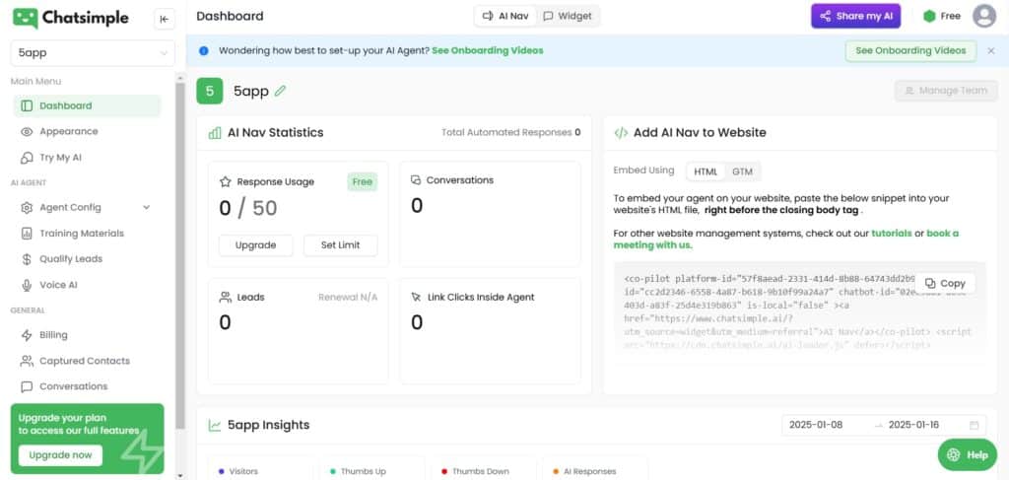1009x480 pixels.
Task: Click the Free tag in Response Usage
Action: 363,182
